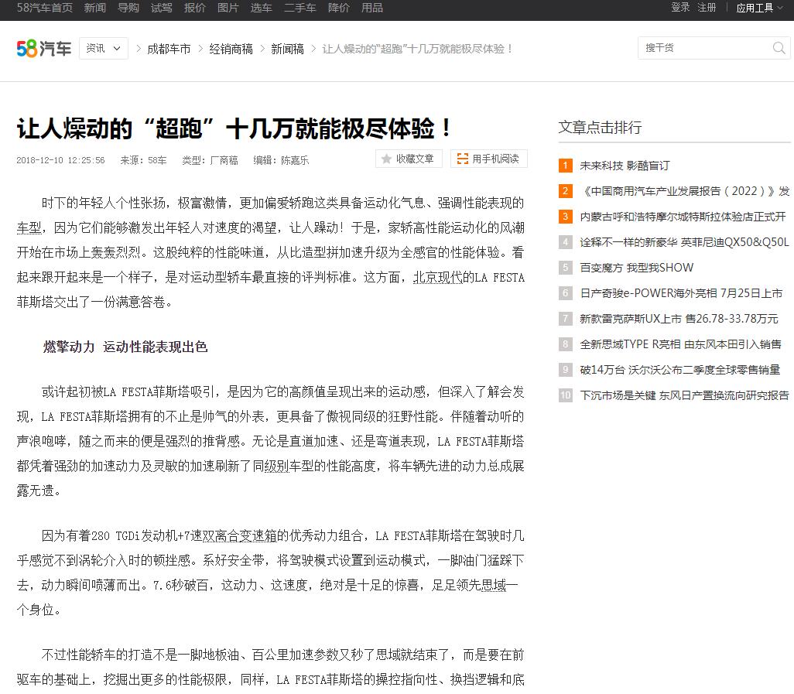Select 试驾 in the top bar

click(162, 8)
